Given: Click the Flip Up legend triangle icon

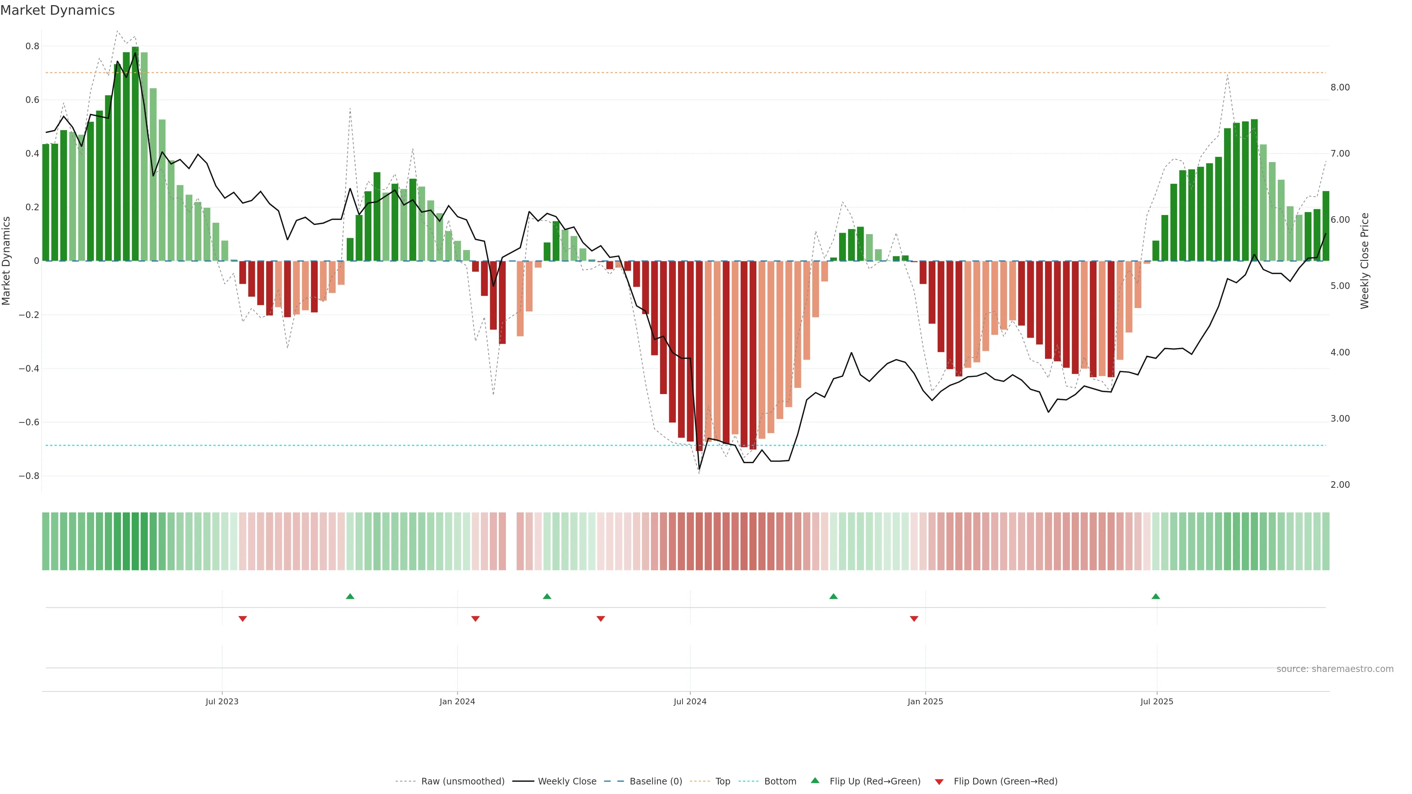Looking at the screenshot, I should [x=814, y=780].
